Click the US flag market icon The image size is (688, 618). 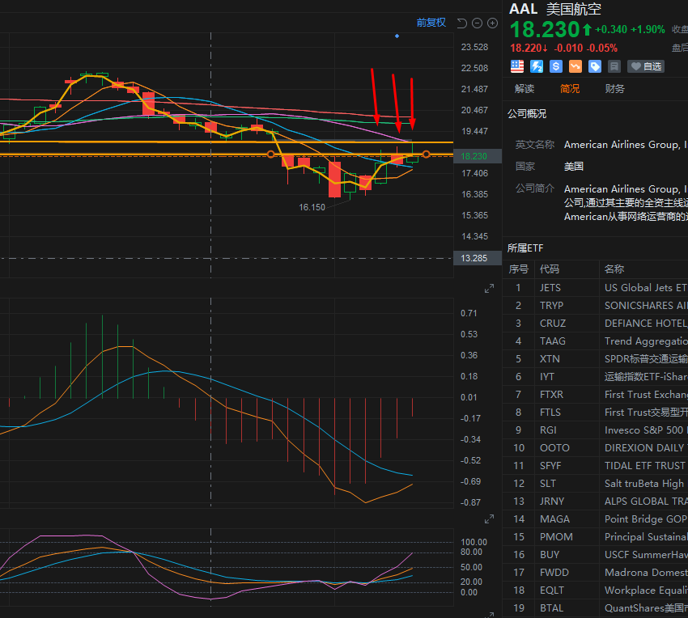pos(517,66)
